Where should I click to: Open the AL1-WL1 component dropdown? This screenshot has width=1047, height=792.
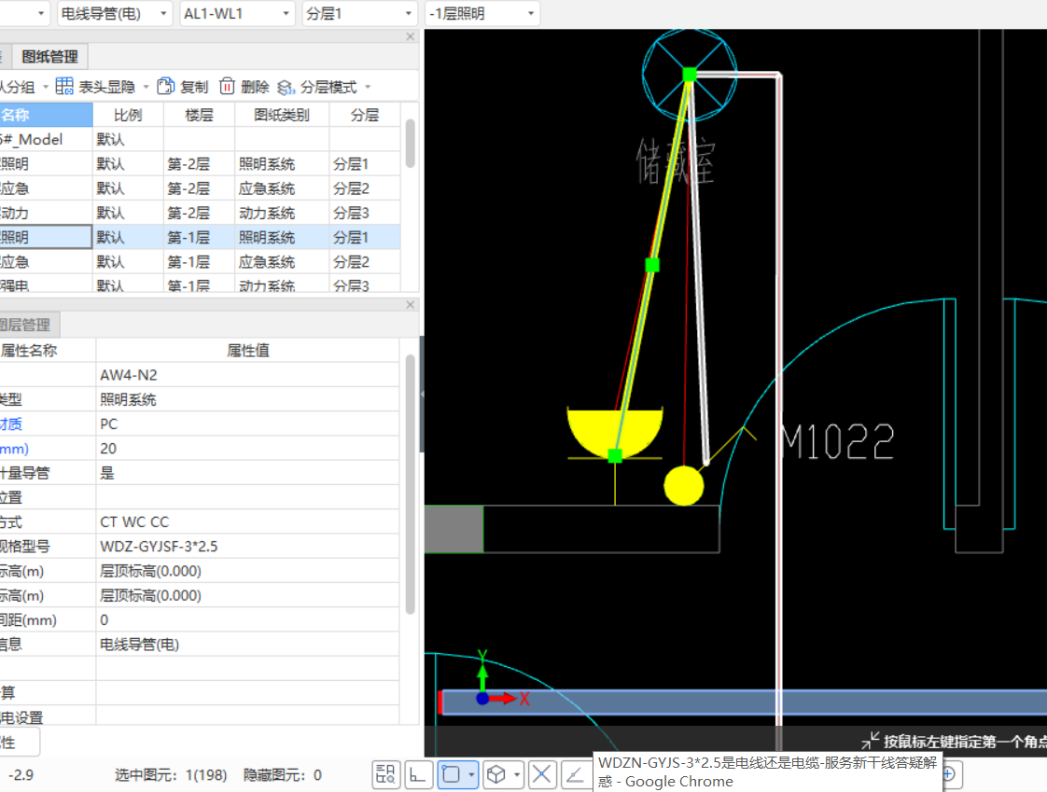pyautogui.click(x=237, y=13)
